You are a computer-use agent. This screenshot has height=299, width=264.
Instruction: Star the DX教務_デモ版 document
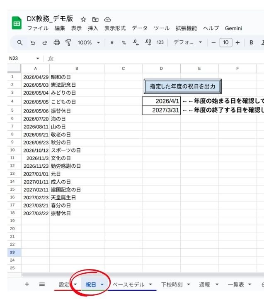tap(83, 19)
